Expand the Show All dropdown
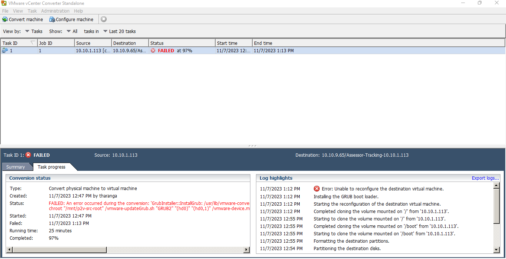 (x=72, y=31)
